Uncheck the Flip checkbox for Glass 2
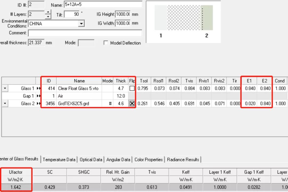Image resolution: width=288 pixels, height=192 pixels. (x=132, y=104)
